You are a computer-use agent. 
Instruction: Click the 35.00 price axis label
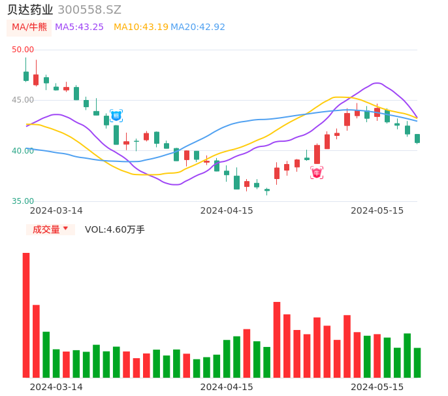click(23, 201)
